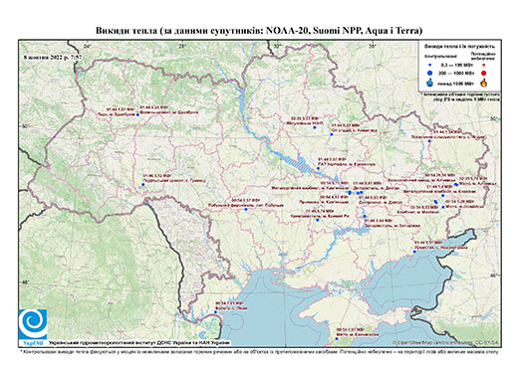Select the blue marker at Побузьке
518x366 pixels.
pos(246,209)
